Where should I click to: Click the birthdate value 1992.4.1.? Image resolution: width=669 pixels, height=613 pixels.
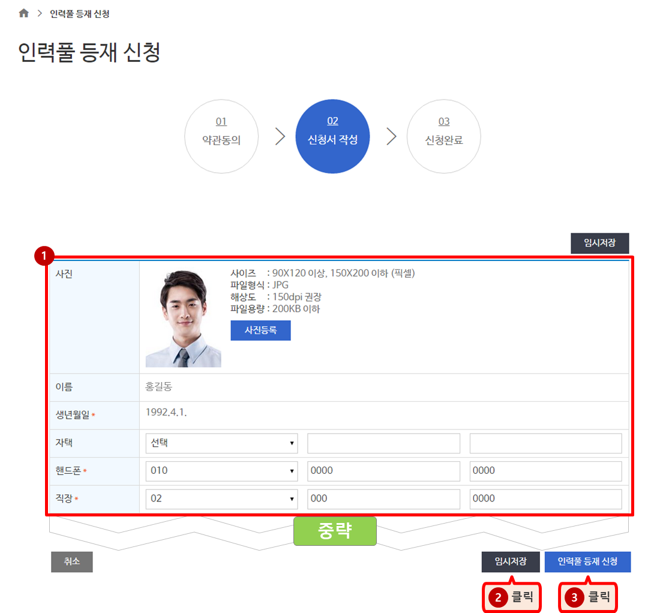166,413
